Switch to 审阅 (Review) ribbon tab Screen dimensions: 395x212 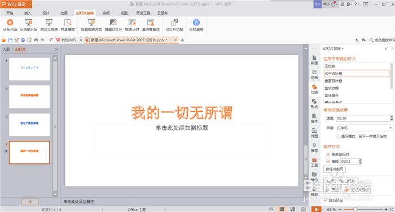[x=106, y=13]
